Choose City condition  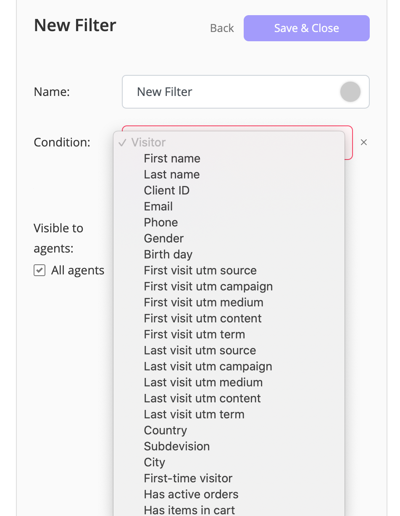point(154,462)
